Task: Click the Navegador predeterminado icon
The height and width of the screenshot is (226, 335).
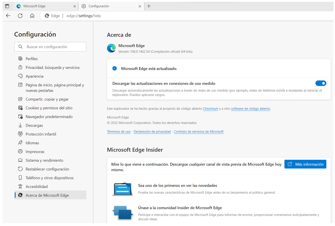Action: [x=20, y=117]
